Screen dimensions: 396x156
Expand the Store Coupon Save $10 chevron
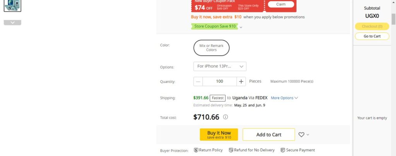(241, 27)
